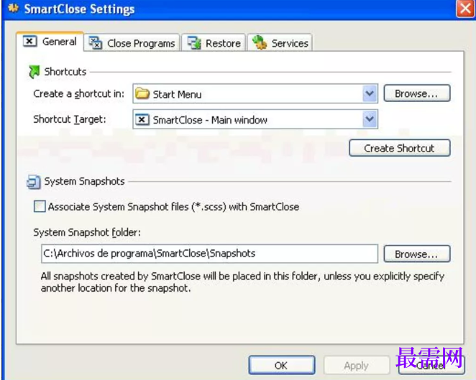The image size is (476, 380).
Task: Expand the Create a shortcut in dropdown arrow
Action: coord(370,93)
